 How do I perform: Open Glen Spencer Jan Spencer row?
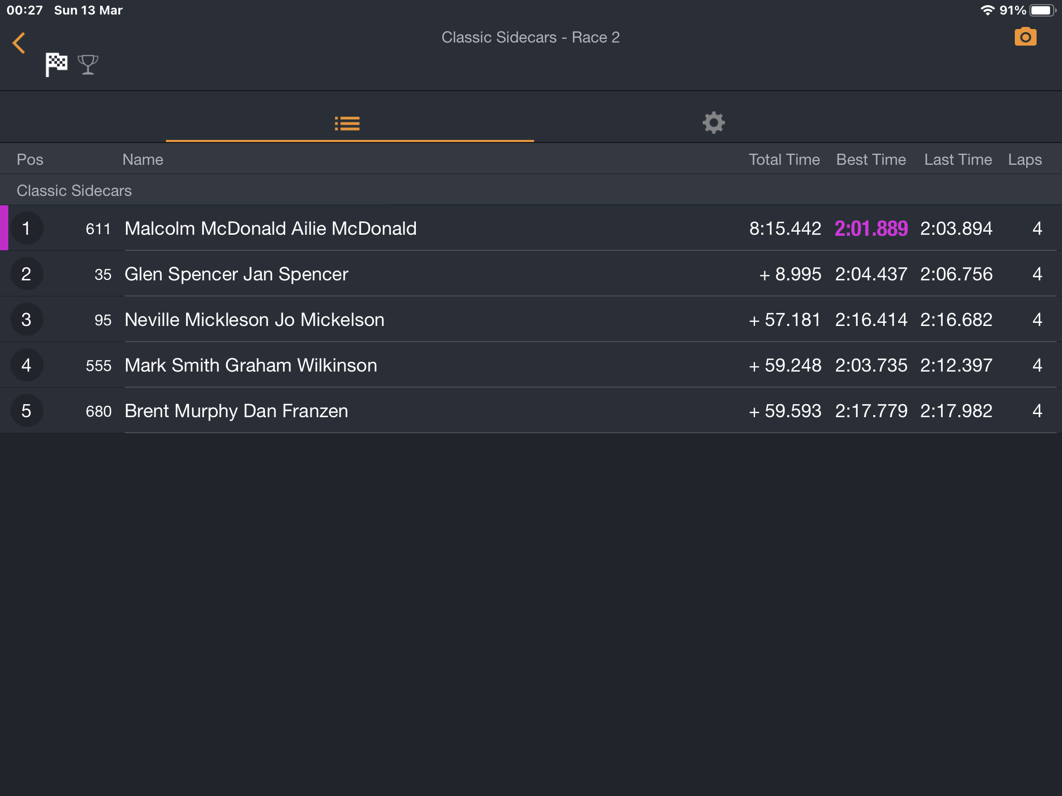(531, 274)
